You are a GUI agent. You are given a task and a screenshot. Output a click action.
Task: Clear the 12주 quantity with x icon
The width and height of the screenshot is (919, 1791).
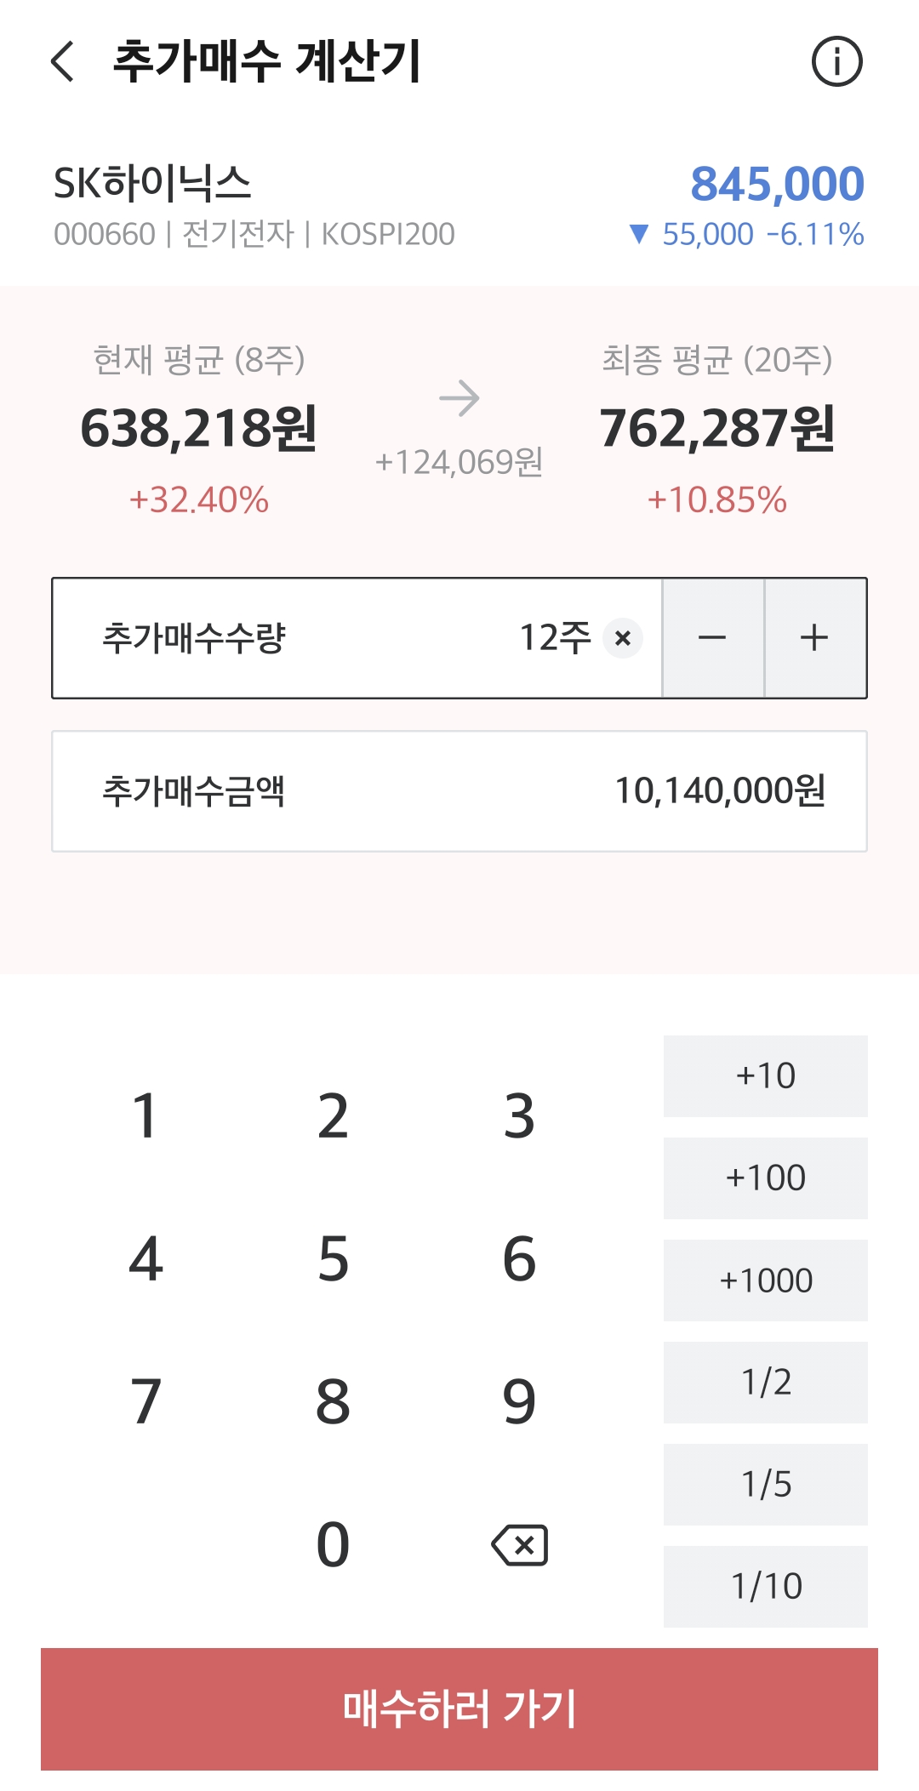[623, 638]
